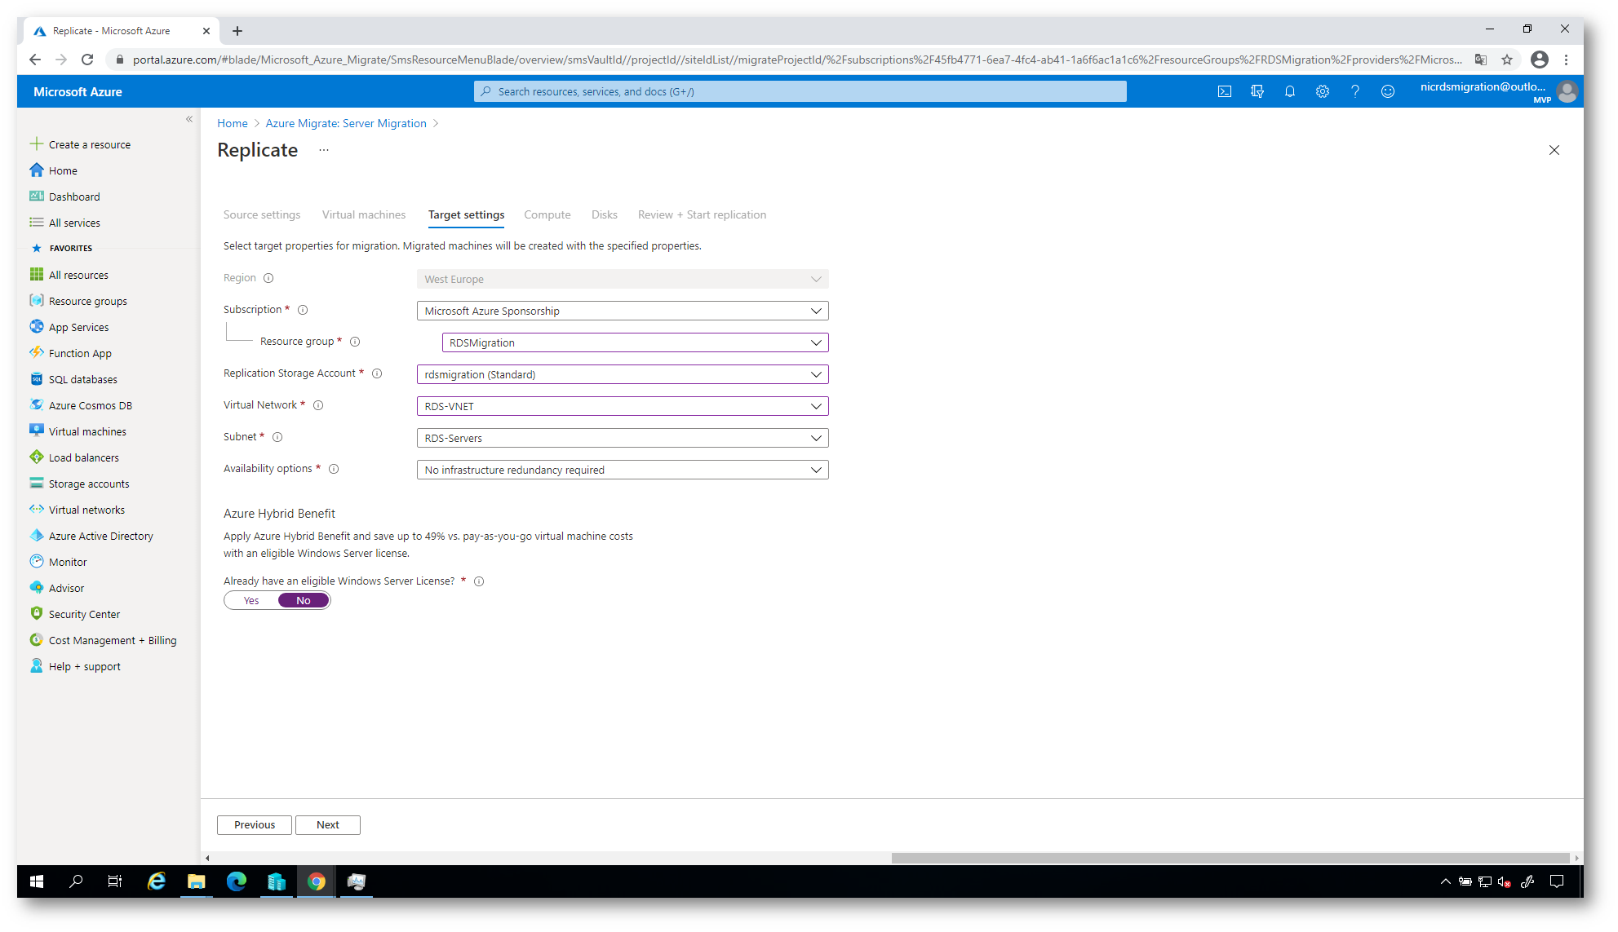The image size is (1618, 932).
Task: Close the Replicate blade
Action: pyautogui.click(x=1554, y=150)
